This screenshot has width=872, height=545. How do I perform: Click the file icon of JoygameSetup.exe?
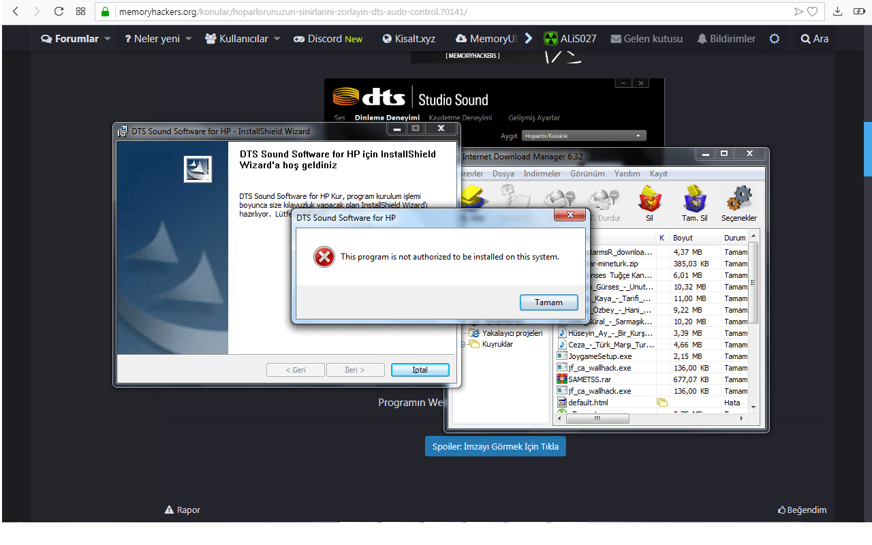point(562,356)
